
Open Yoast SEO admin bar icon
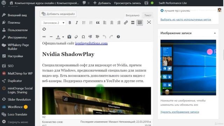pos(149,3)
